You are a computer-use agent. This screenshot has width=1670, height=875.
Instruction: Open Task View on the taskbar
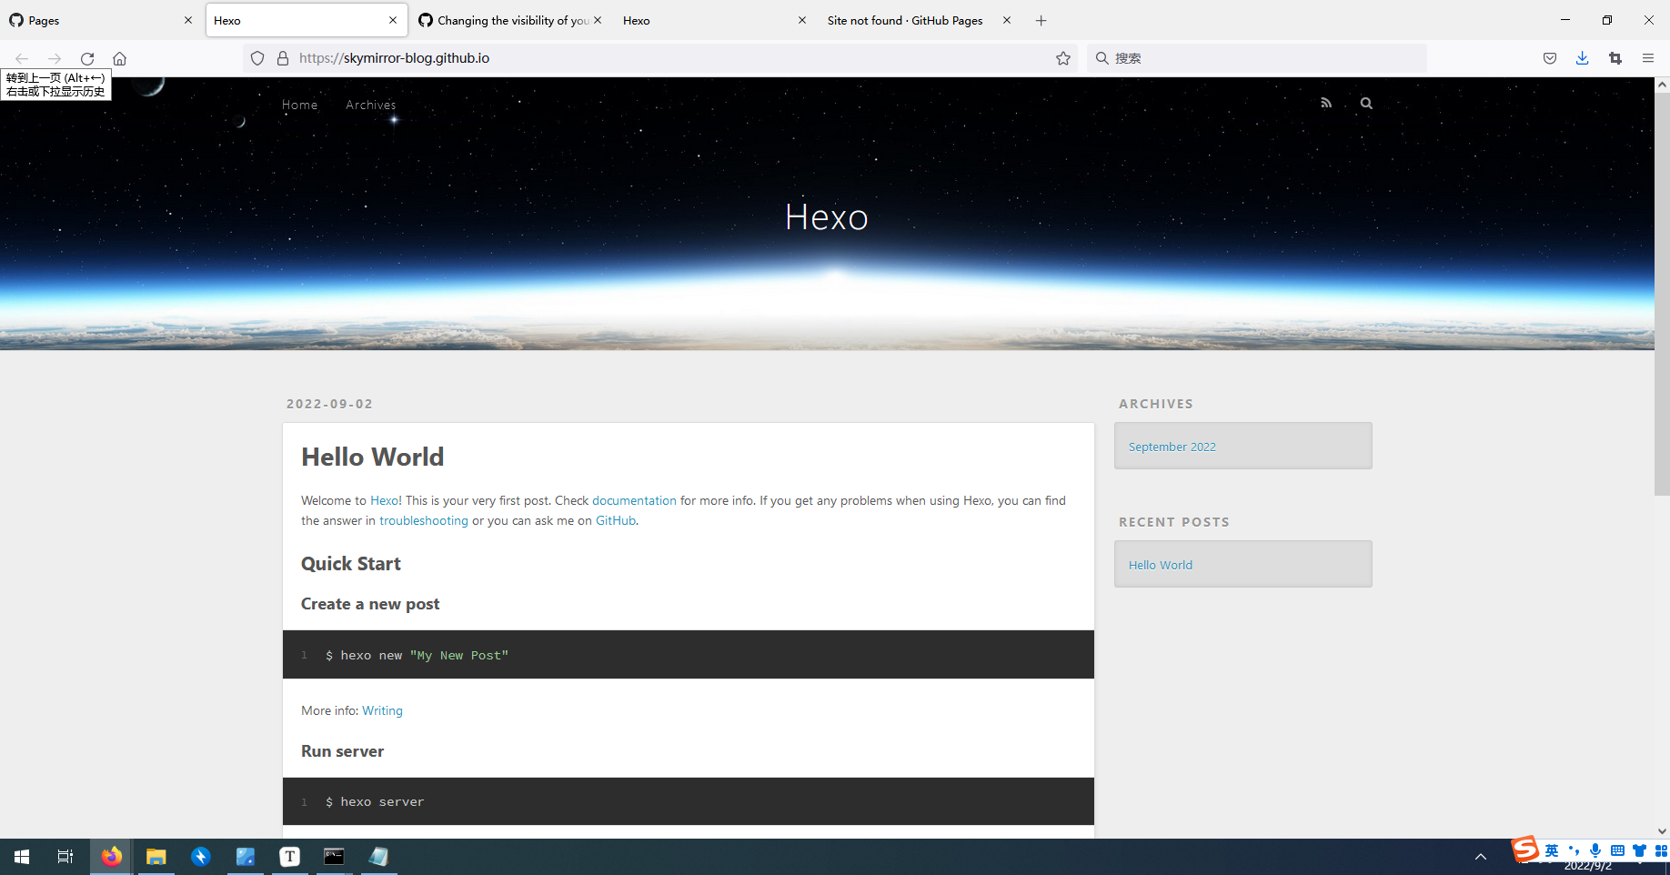[x=65, y=857]
